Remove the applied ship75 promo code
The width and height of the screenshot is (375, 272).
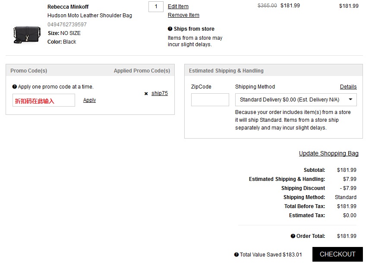[146, 94]
